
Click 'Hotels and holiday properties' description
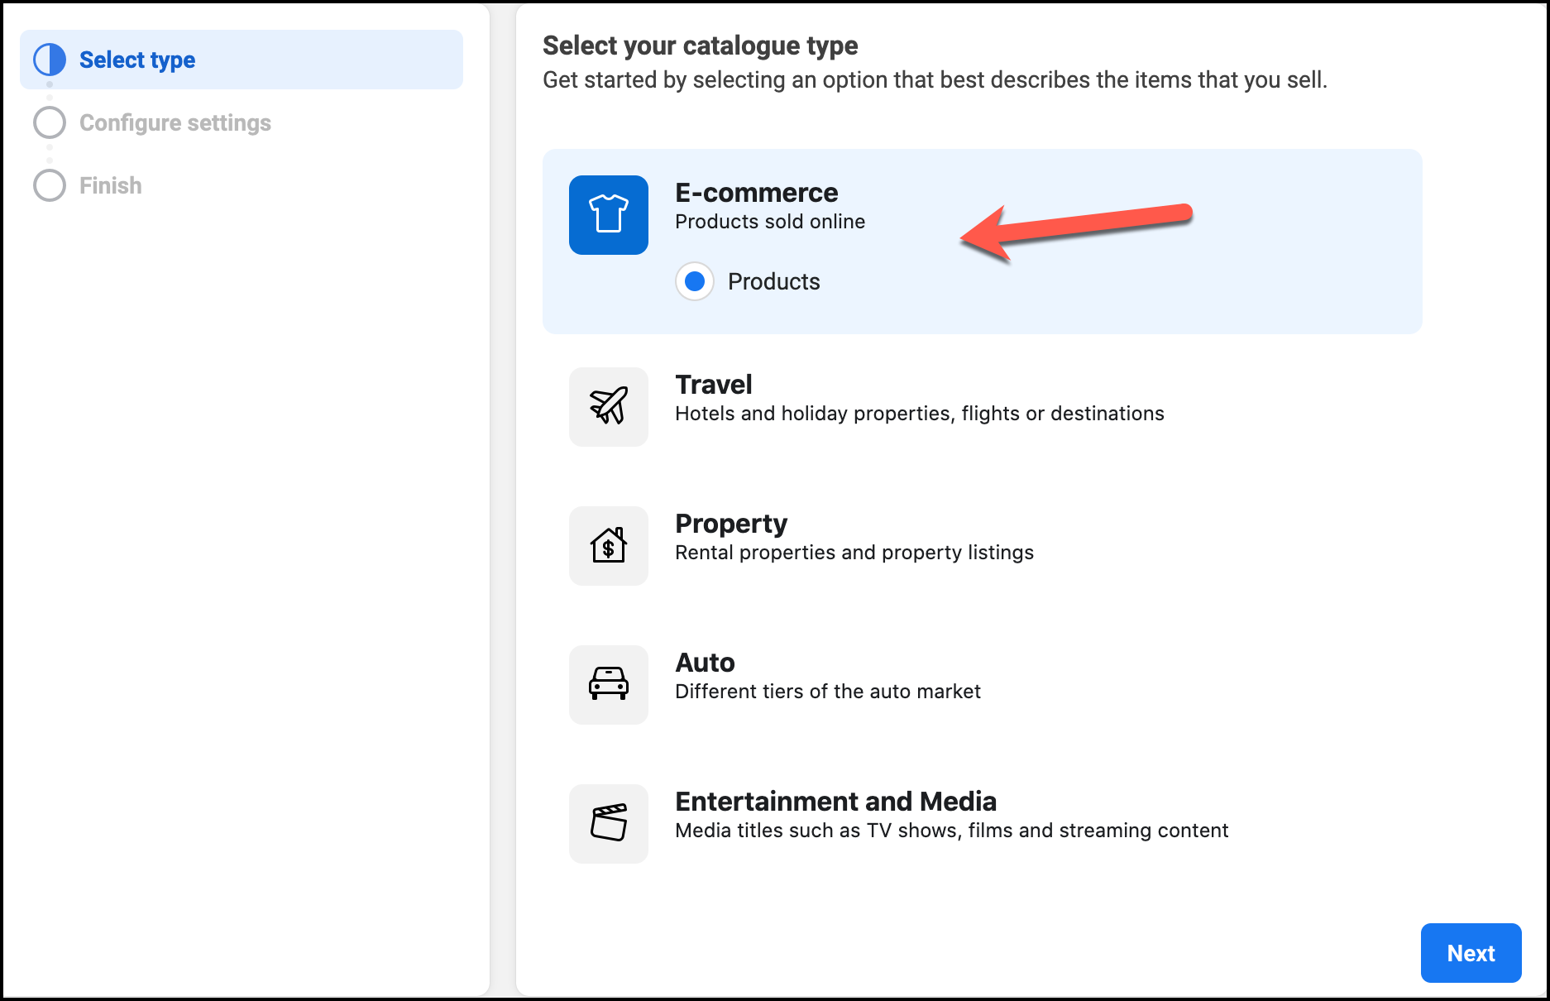[920, 414]
